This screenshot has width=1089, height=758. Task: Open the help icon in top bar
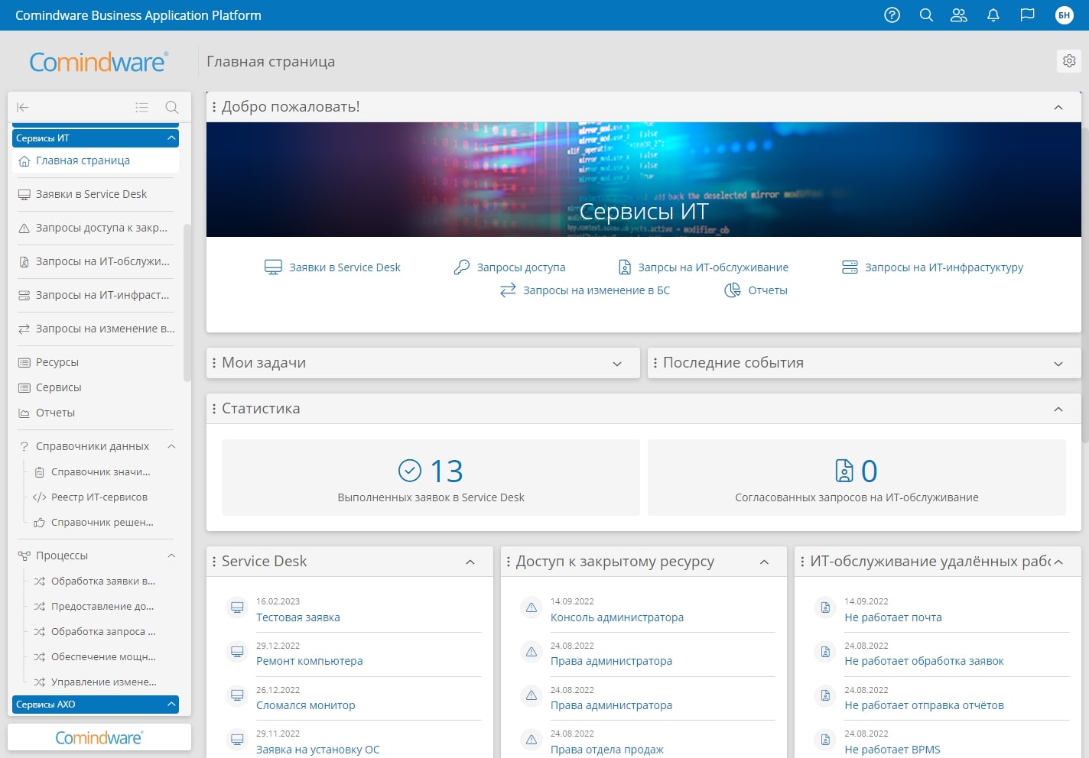(x=892, y=15)
